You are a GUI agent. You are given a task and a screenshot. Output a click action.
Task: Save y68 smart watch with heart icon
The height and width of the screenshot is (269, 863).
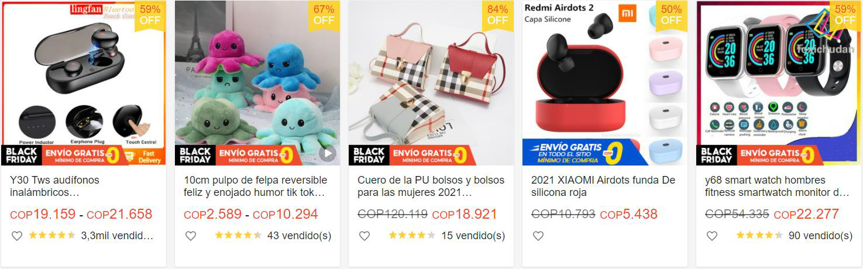tap(711, 236)
